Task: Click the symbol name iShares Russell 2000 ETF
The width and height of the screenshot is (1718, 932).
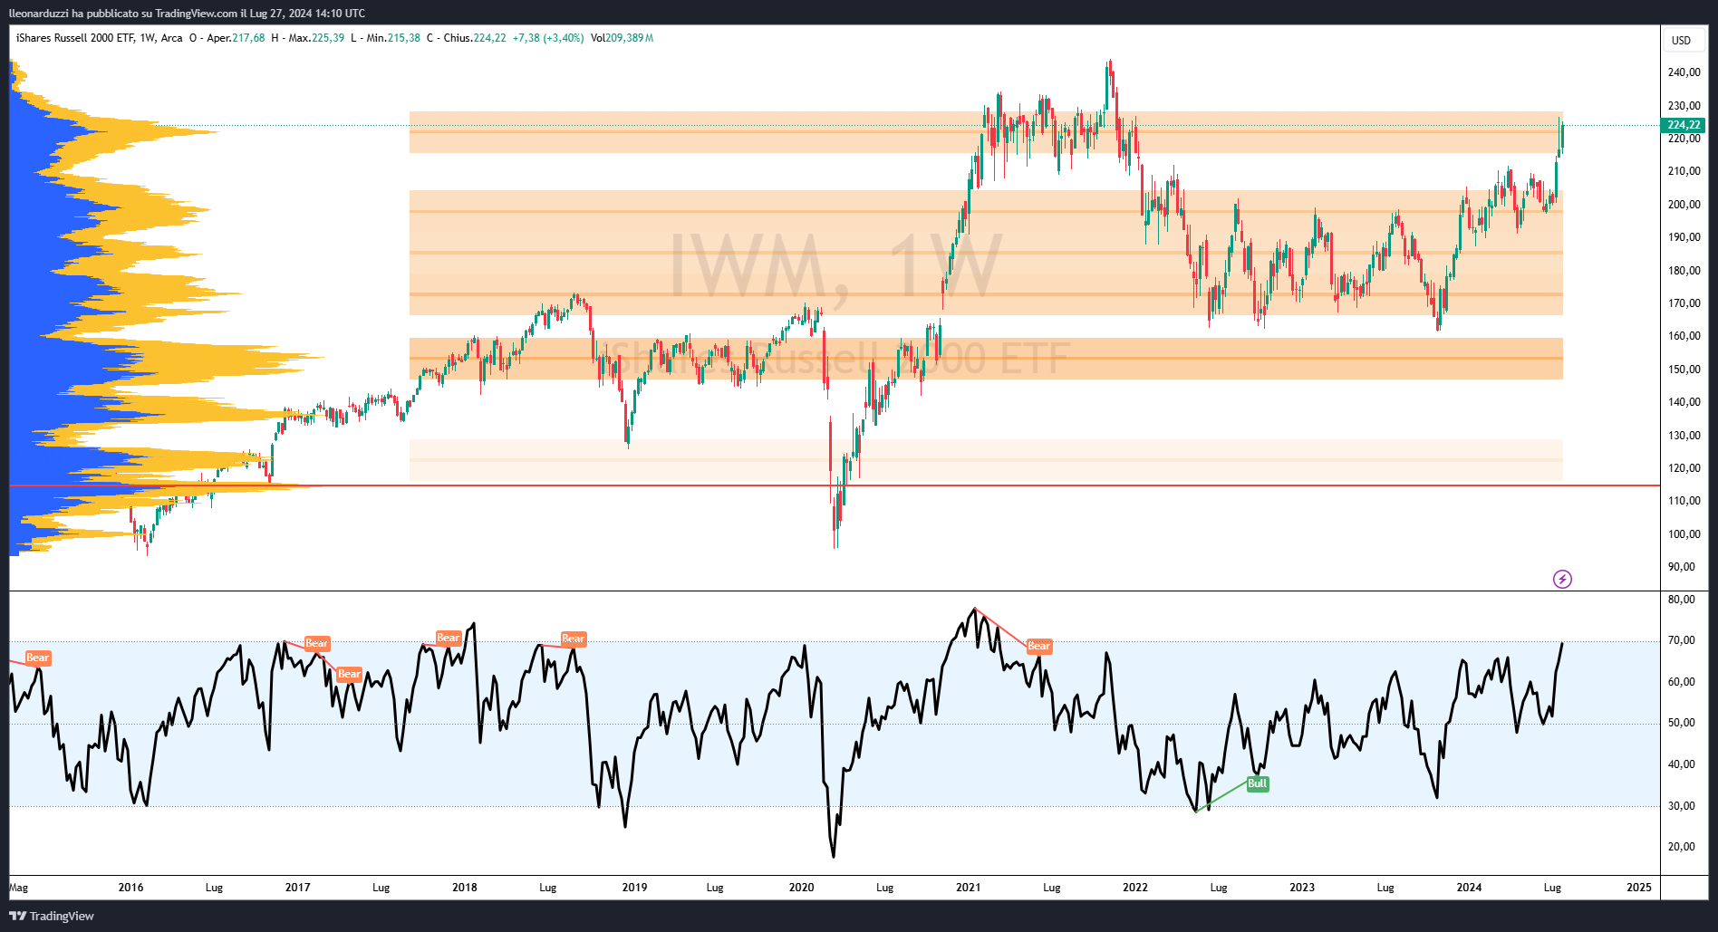Action: [x=74, y=38]
